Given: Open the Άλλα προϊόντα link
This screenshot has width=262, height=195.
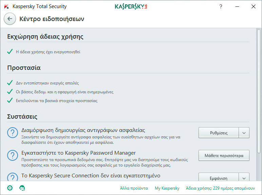Looking at the screenshot, I should [134, 188].
